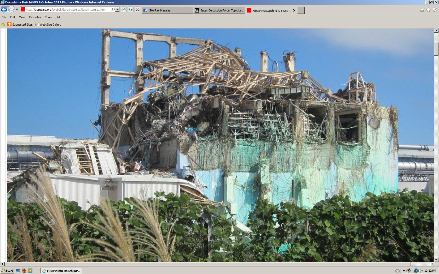Viewport: 439px width, 274px height.
Task: Click the network tray icon
Action: [415, 271]
